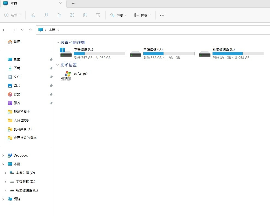Select 本機磁碟 (C:) label in the sidebar tree
Screen dimensions: 270x216
click(25, 173)
